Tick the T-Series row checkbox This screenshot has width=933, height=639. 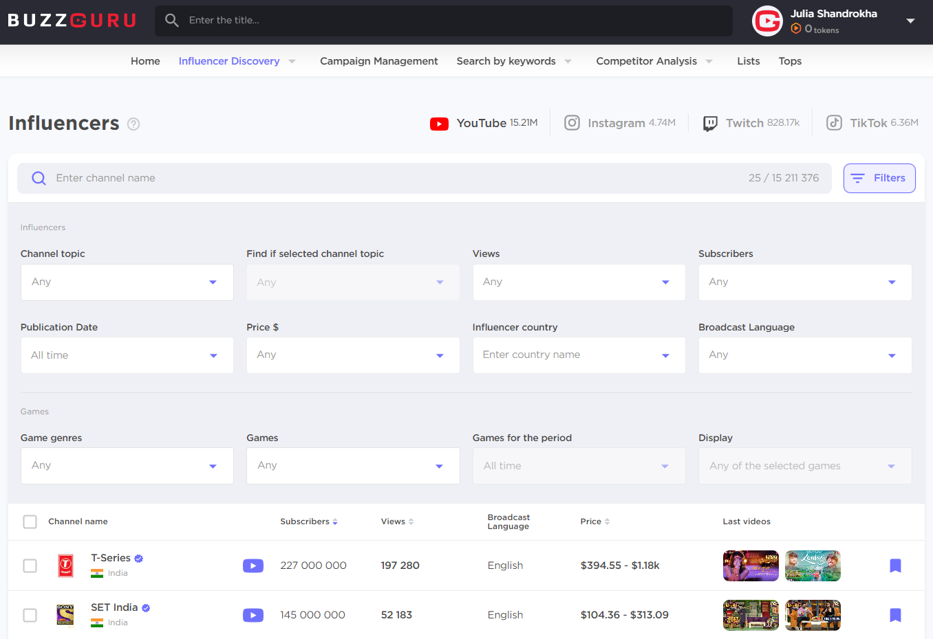(30, 565)
